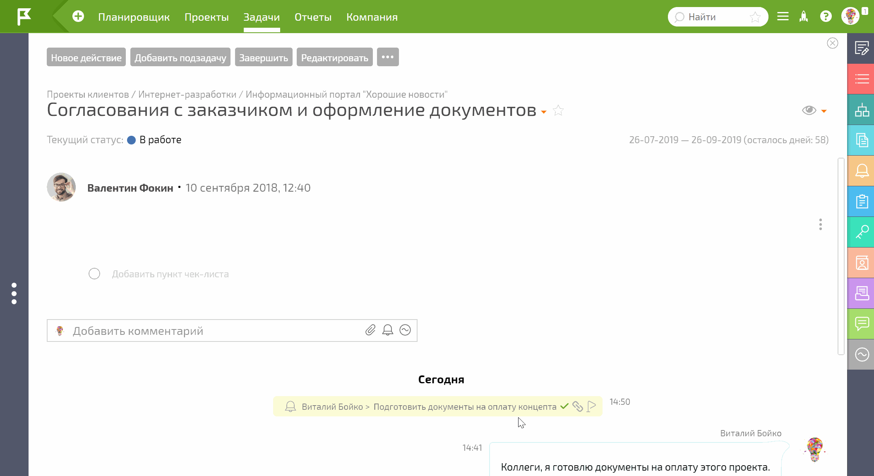Screen dimensions: 874x476
Task: Open the contacts card panel in sidebar
Action: coord(861,262)
